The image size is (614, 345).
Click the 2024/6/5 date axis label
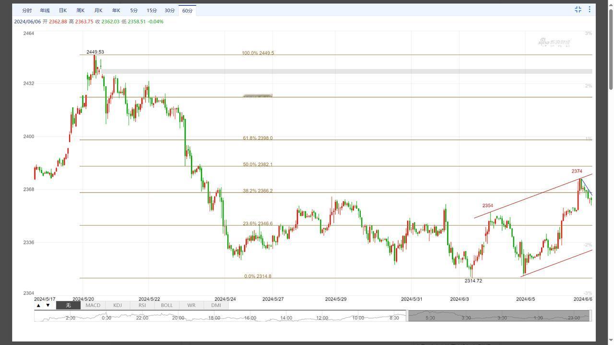[x=525, y=299]
